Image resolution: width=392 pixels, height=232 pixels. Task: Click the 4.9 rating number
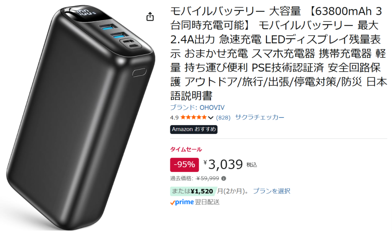(x=174, y=118)
